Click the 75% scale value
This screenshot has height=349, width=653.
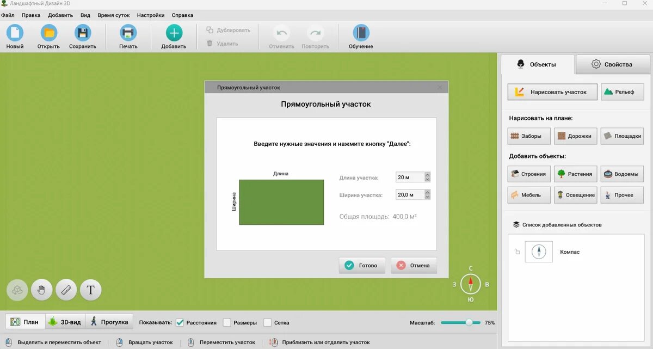pos(490,323)
